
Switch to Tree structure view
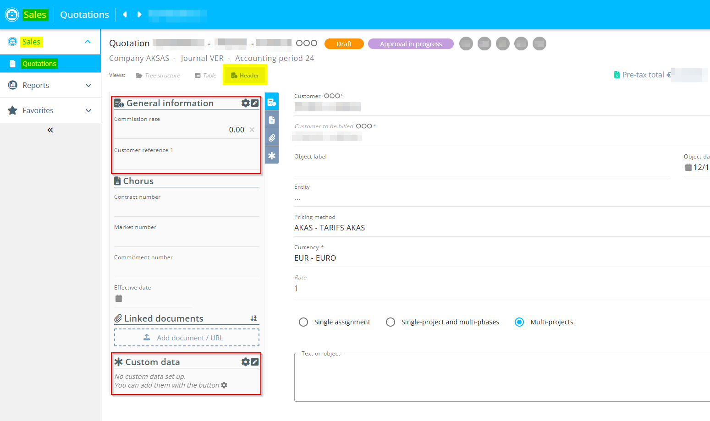[x=158, y=76]
